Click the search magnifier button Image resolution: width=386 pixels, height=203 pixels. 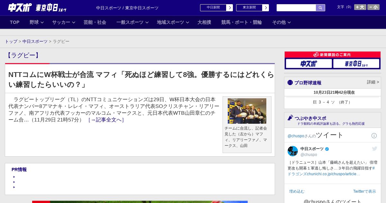[x=320, y=8]
